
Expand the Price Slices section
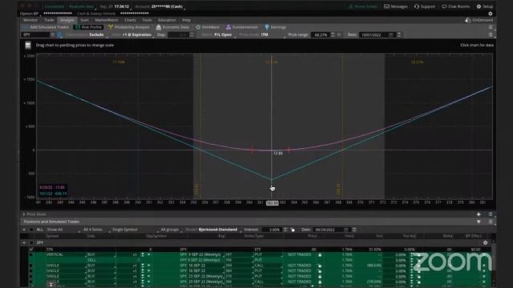tap(24, 214)
